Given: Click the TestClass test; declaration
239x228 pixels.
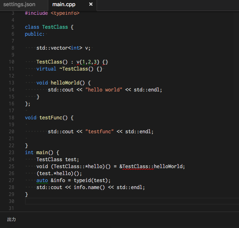Looking at the screenshot, I should [x=58, y=160].
